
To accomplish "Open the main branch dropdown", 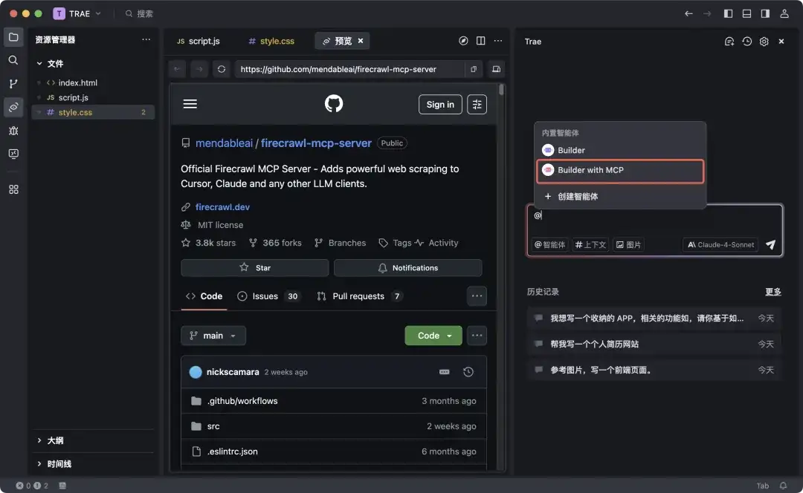I will (x=213, y=336).
